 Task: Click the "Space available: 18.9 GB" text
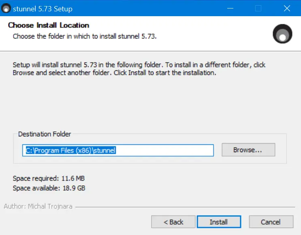coord(49,188)
